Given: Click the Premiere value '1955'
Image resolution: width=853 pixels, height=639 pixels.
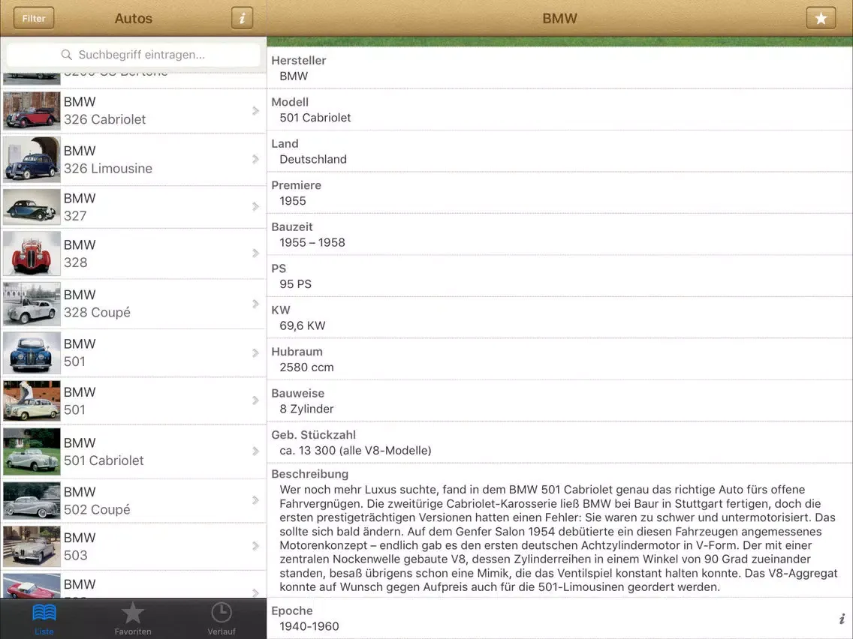Looking at the screenshot, I should coord(293,201).
